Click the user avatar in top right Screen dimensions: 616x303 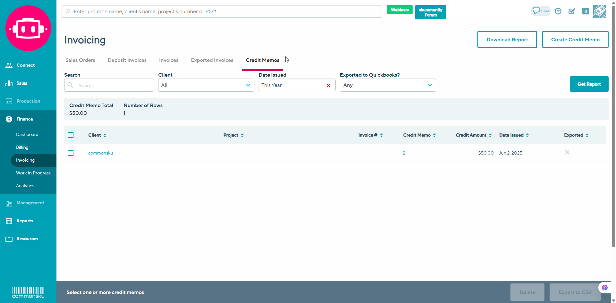pyautogui.click(x=599, y=11)
